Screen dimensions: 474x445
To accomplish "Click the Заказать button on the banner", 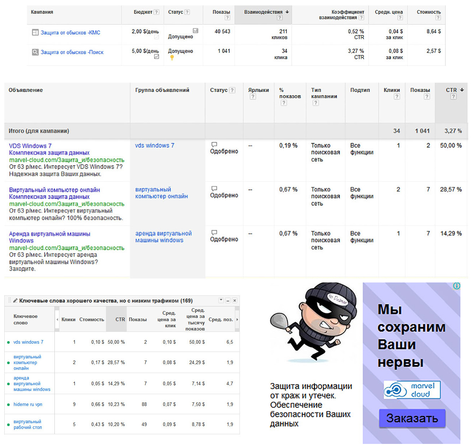I will tap(412, 419).
